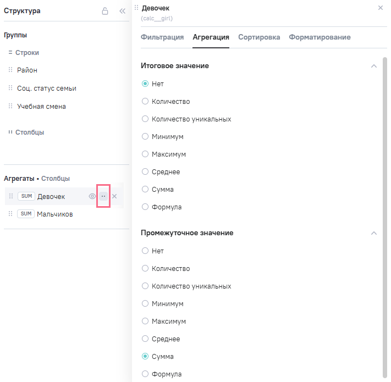
Task: Remove the Девочек aggregate with X icon
Action: point(114,196)
